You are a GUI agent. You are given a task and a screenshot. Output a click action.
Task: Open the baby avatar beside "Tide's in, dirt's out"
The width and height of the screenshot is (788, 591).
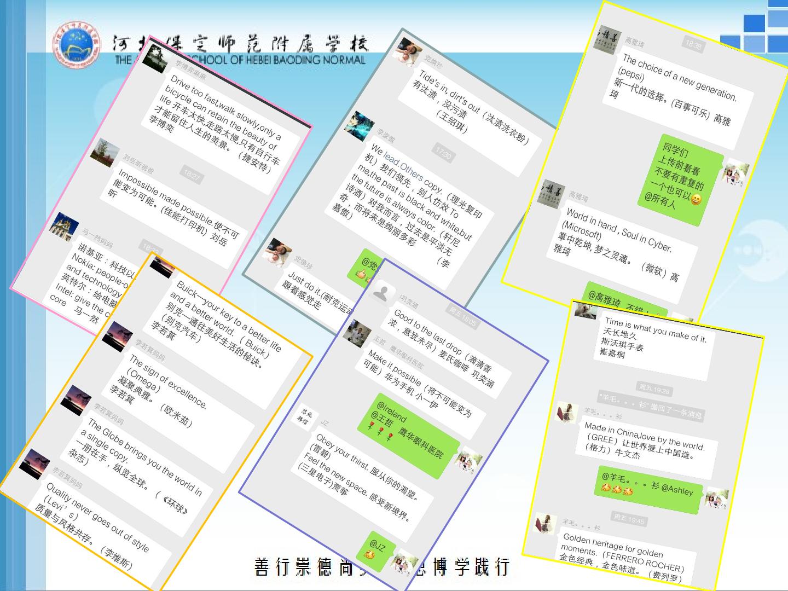pyautogui.click(x=408, y=52)
